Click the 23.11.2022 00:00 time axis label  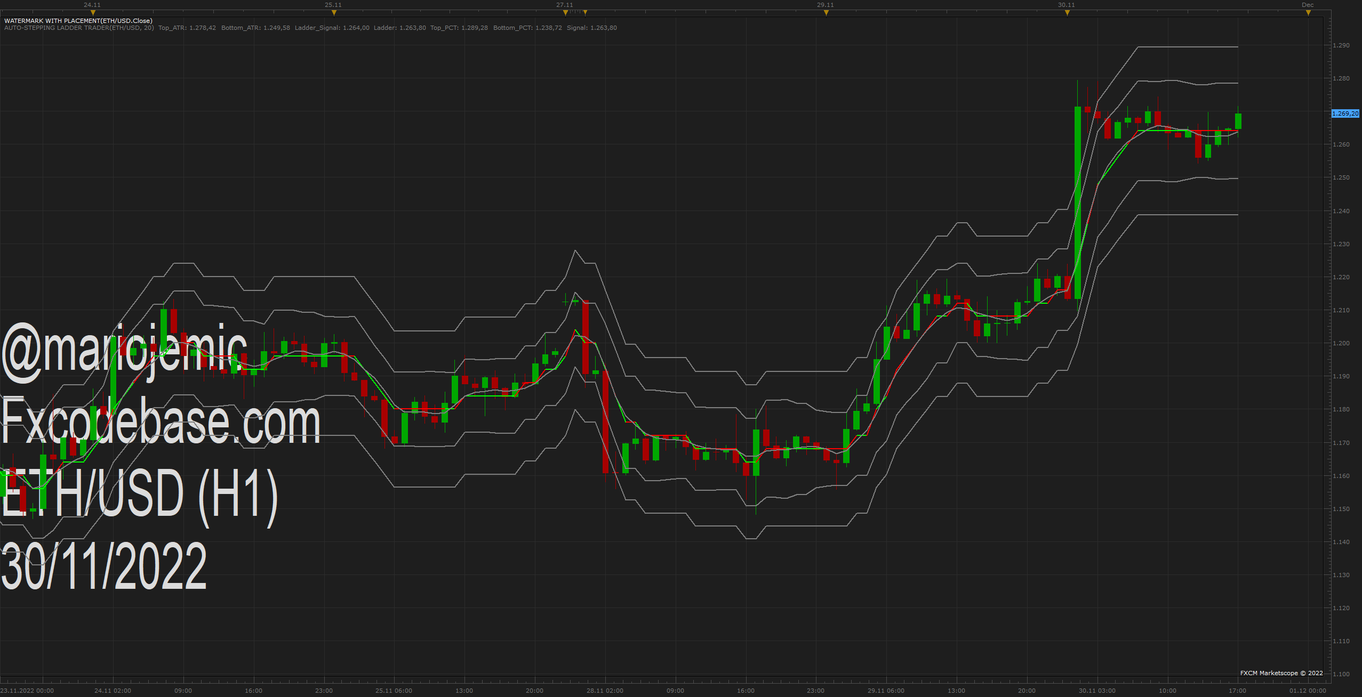(27, 691)
